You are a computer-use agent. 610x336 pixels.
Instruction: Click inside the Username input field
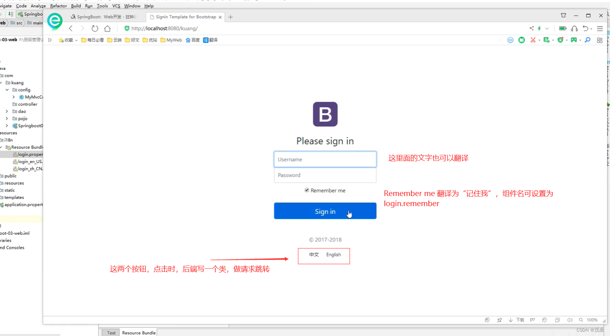click(325, 159)
